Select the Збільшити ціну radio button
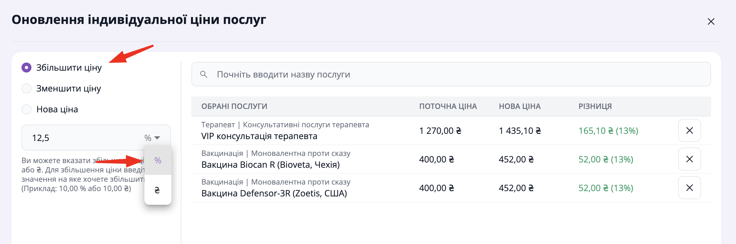This screenshot has height=244, width=736. coord(26,68)
